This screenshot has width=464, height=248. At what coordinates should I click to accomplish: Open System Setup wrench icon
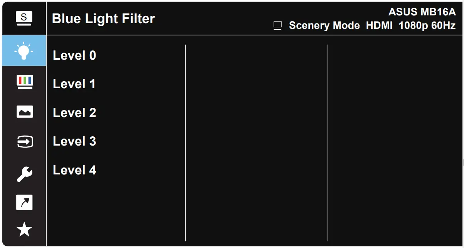[25, 174]
